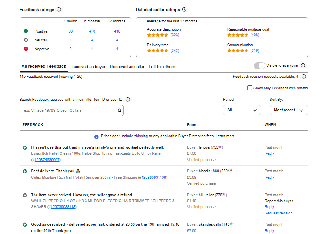The height and width of the screenshot is (234, 330).
Task: Click star icon beside ukandre.oslhj's score
Action: pos(231,224)
